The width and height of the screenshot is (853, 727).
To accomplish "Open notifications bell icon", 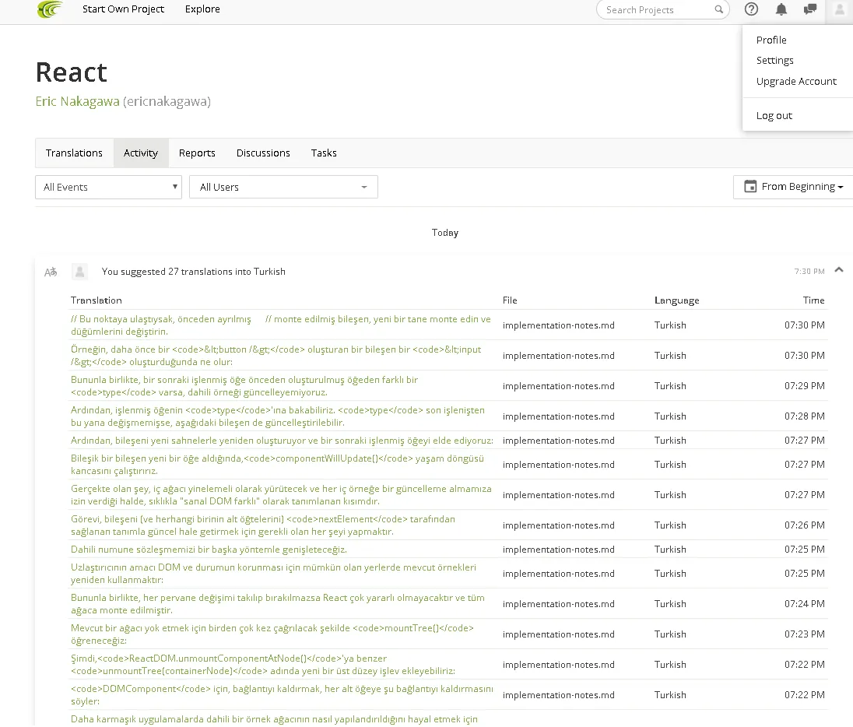I will tap(781, 9).
